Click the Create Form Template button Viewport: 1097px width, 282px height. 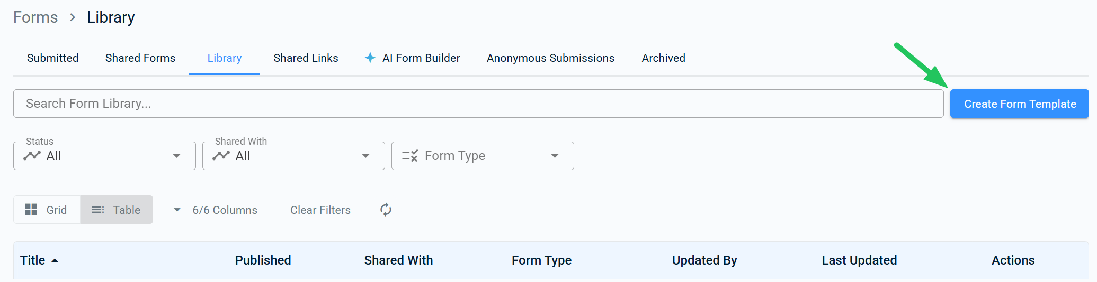(1020, 104)
